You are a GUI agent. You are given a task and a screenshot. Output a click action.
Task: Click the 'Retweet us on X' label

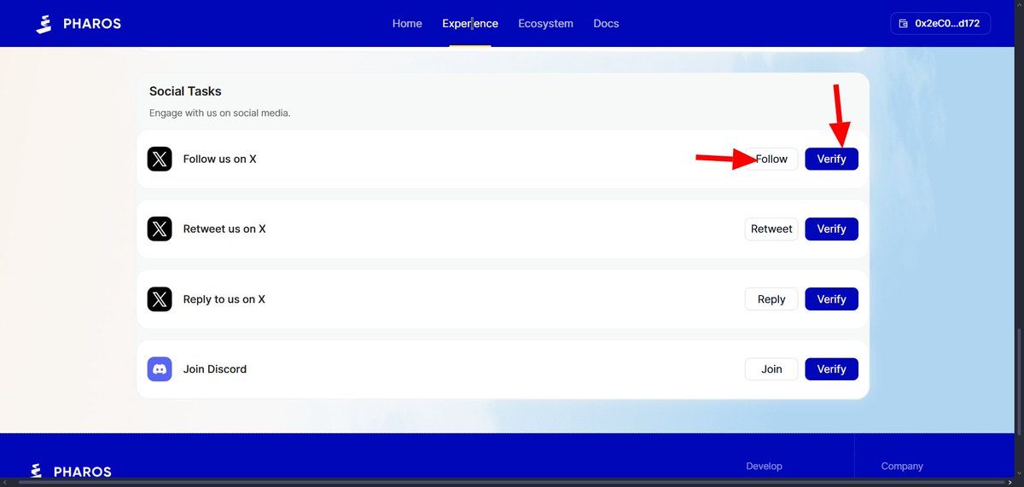click(x=224, y=229)
